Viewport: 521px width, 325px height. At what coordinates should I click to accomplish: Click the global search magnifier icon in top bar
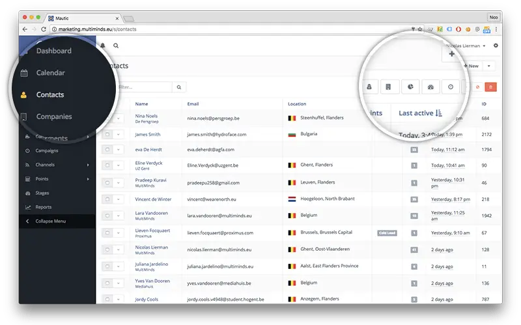pos(116,46)
